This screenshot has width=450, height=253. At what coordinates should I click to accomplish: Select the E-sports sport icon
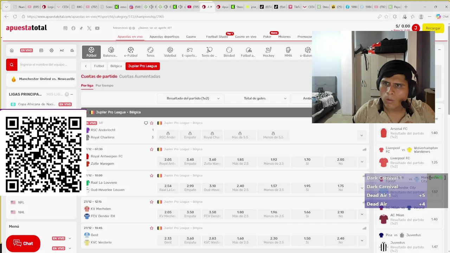189,52
